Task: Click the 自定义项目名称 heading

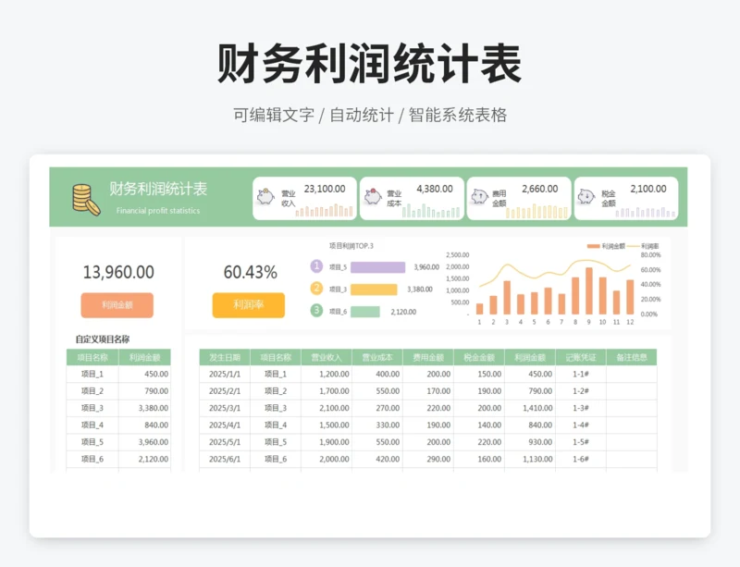Action: click(x=103, y=339)
